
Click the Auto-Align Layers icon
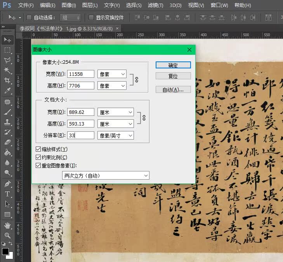[x=268, y=17]
